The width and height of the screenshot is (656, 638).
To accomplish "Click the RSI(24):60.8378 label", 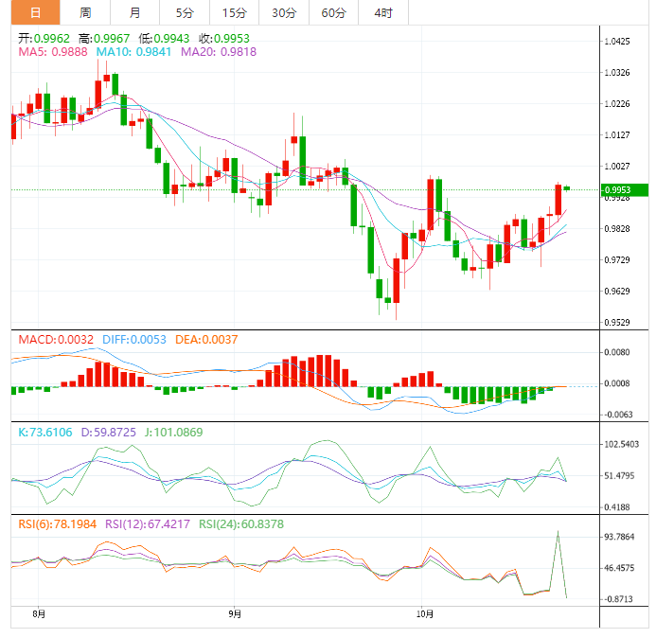I will tap(241, 524).
